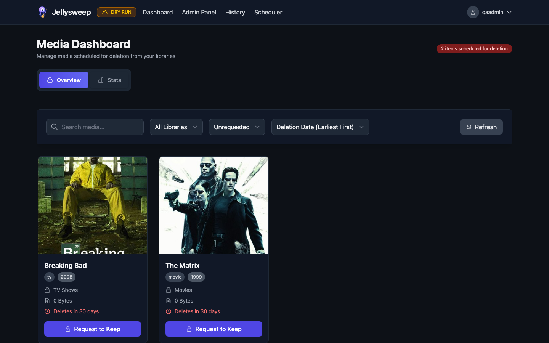Click the qaadmin user avatar icon
The height and width of the screenshot is (343, 549).
pyautogui.click(x=473, y=12)
